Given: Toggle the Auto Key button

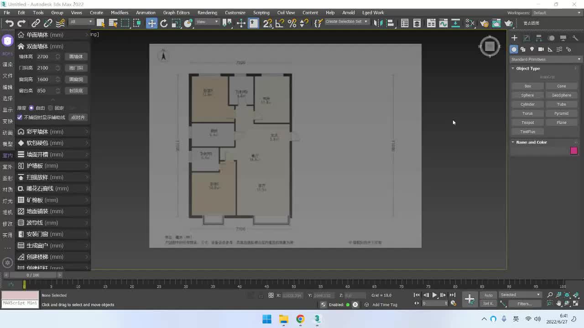Looking at the screenshot, I should 488,295.
